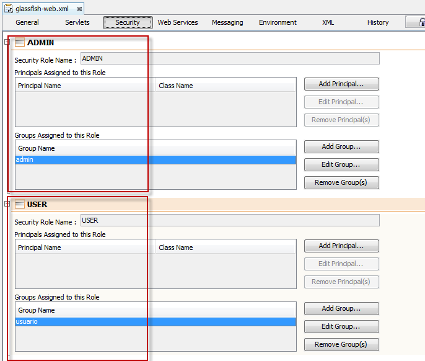Select the usuario group row
Viewport: 425px width, 361px height.
(x=156, y=321)
